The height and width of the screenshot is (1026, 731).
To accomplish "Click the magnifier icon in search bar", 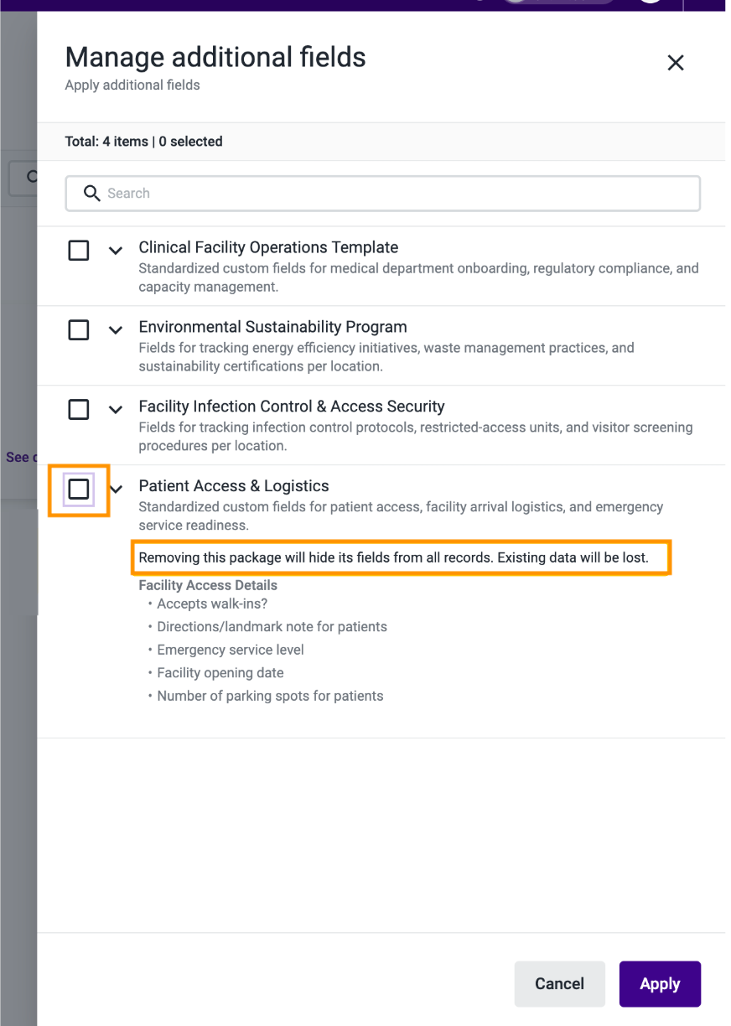I will [92, 194].
